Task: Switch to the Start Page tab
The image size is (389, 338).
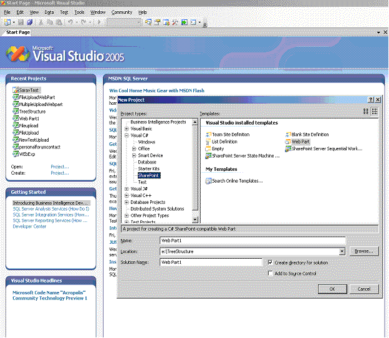Action: point(18,32)
